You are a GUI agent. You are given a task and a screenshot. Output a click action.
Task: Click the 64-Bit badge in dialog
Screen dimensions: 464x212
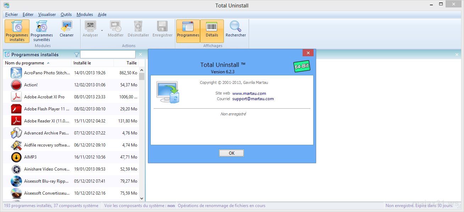[x=302, y=67]
